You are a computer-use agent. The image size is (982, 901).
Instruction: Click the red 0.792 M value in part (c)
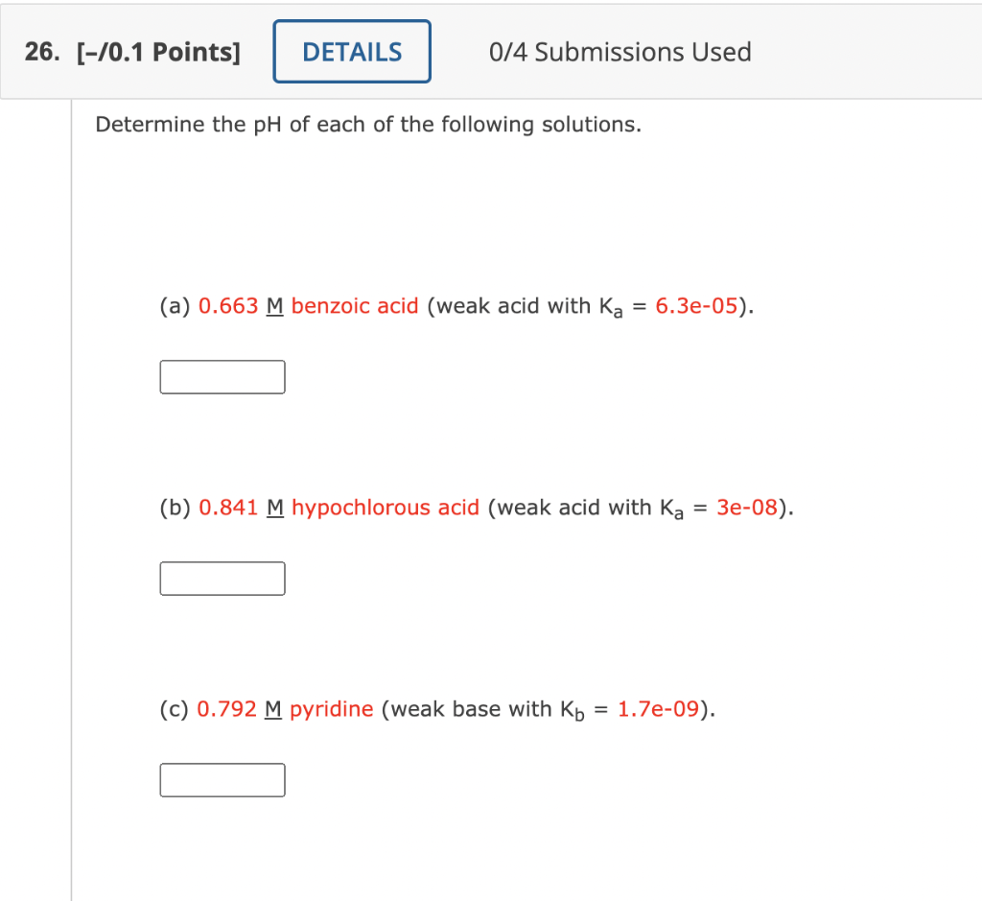(x=228, y=708)
